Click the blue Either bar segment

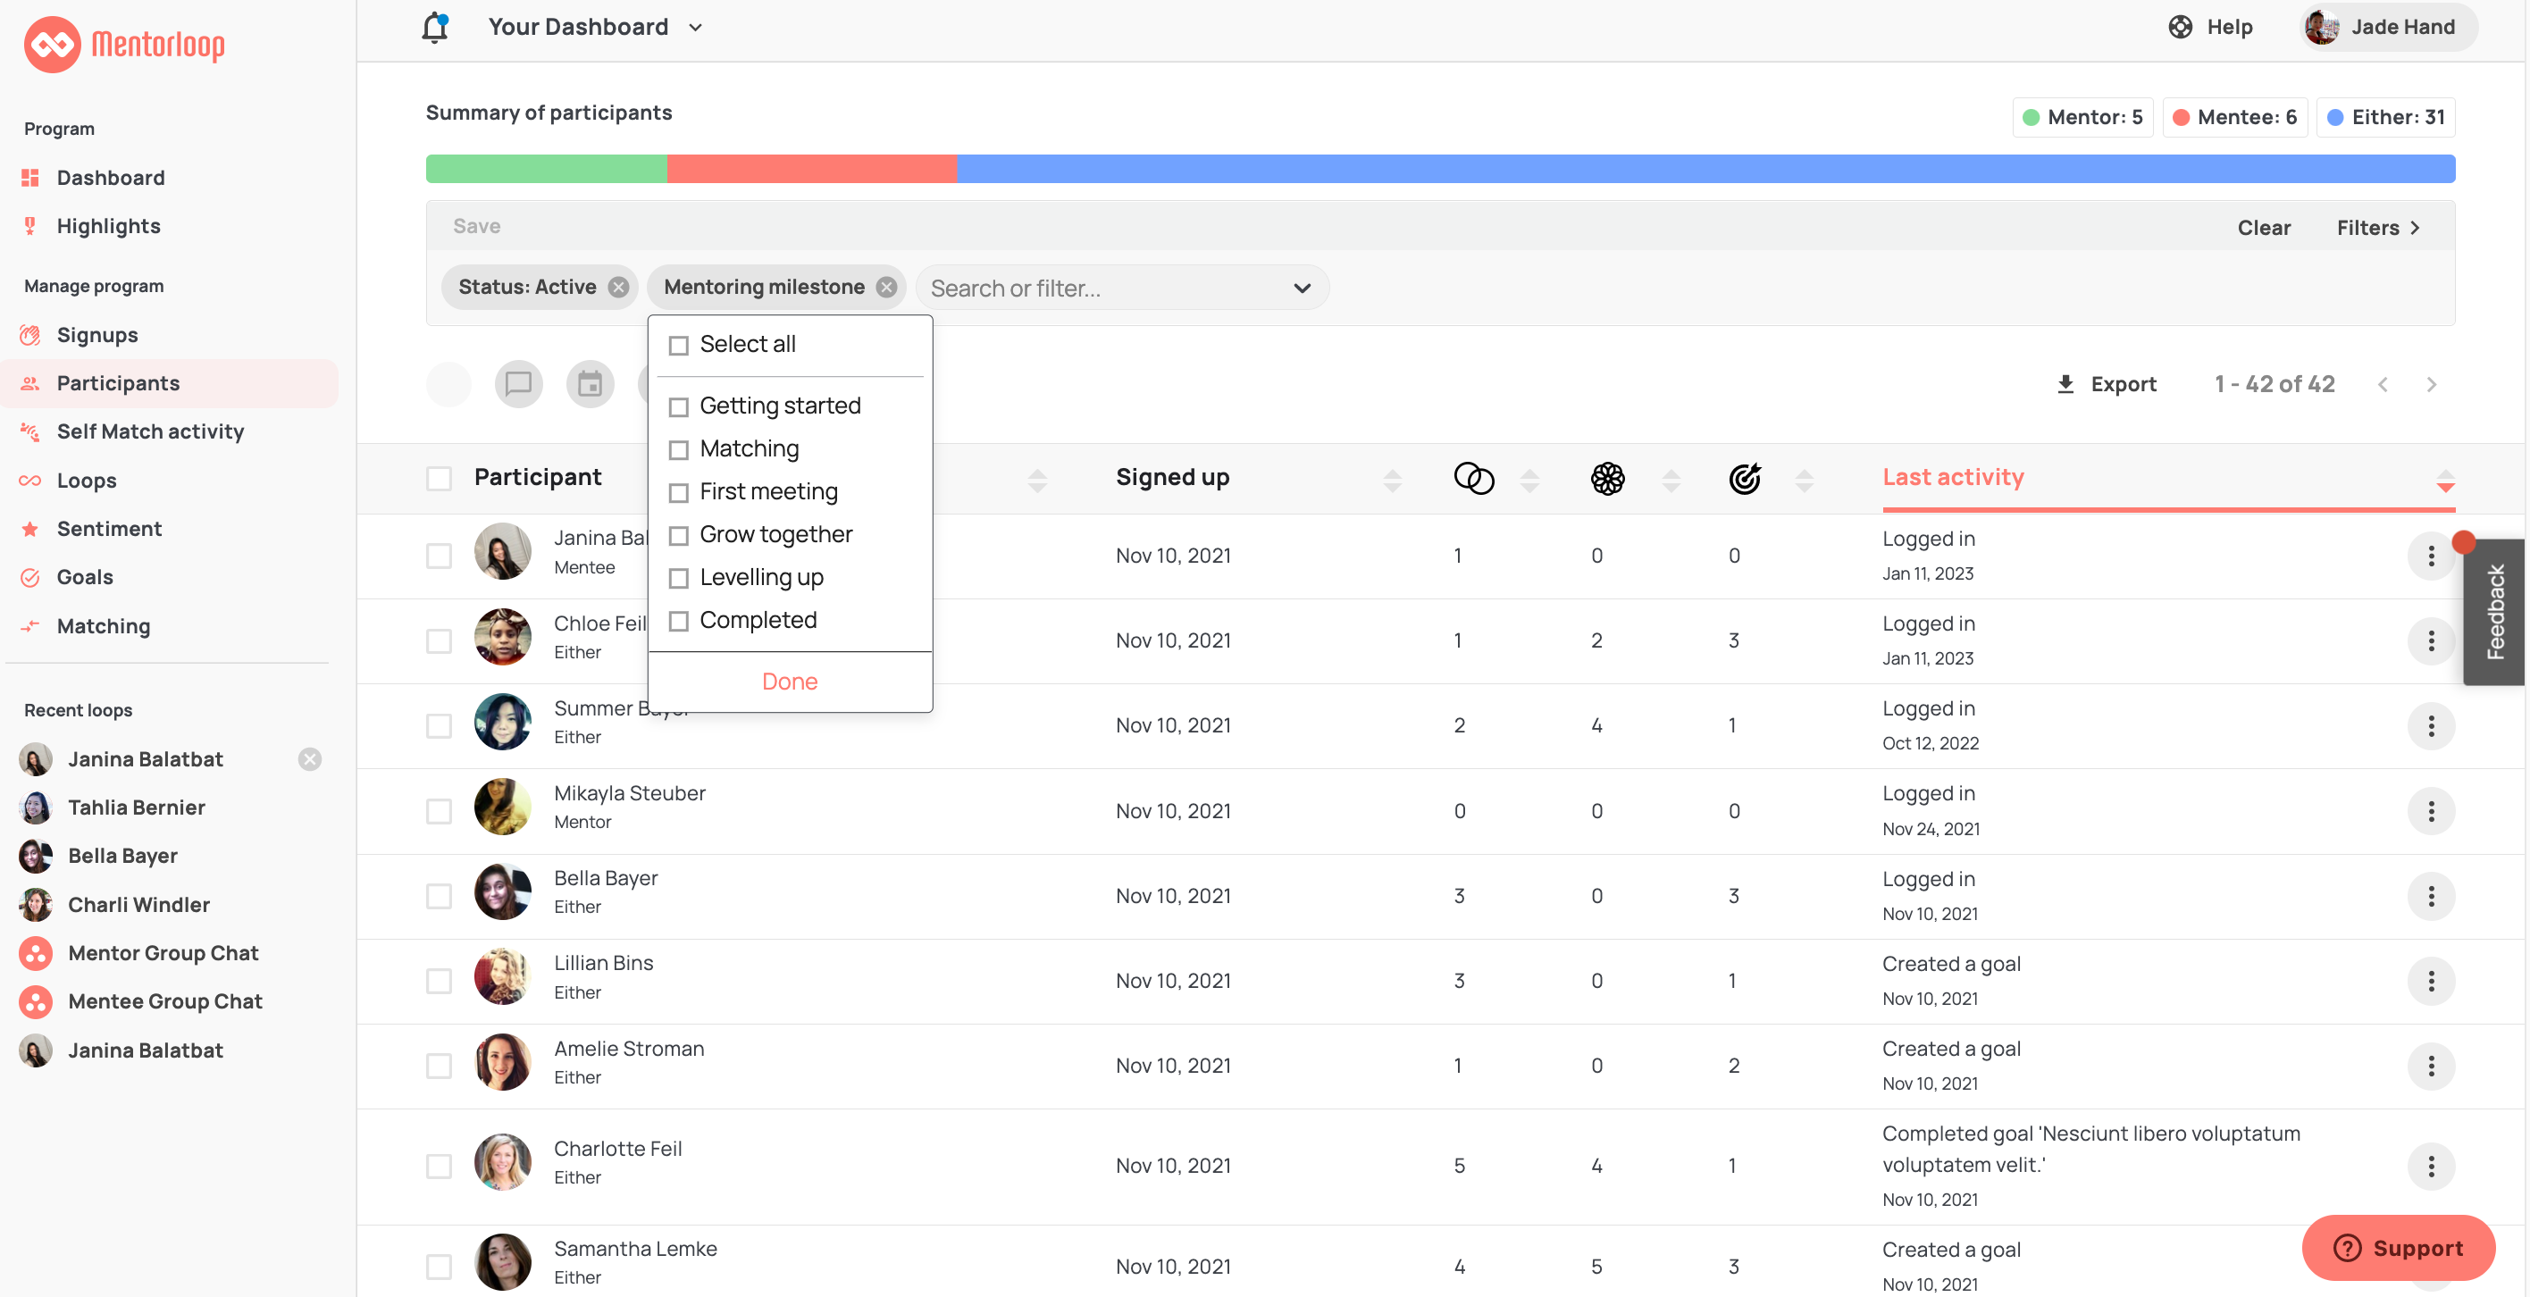1705,168
